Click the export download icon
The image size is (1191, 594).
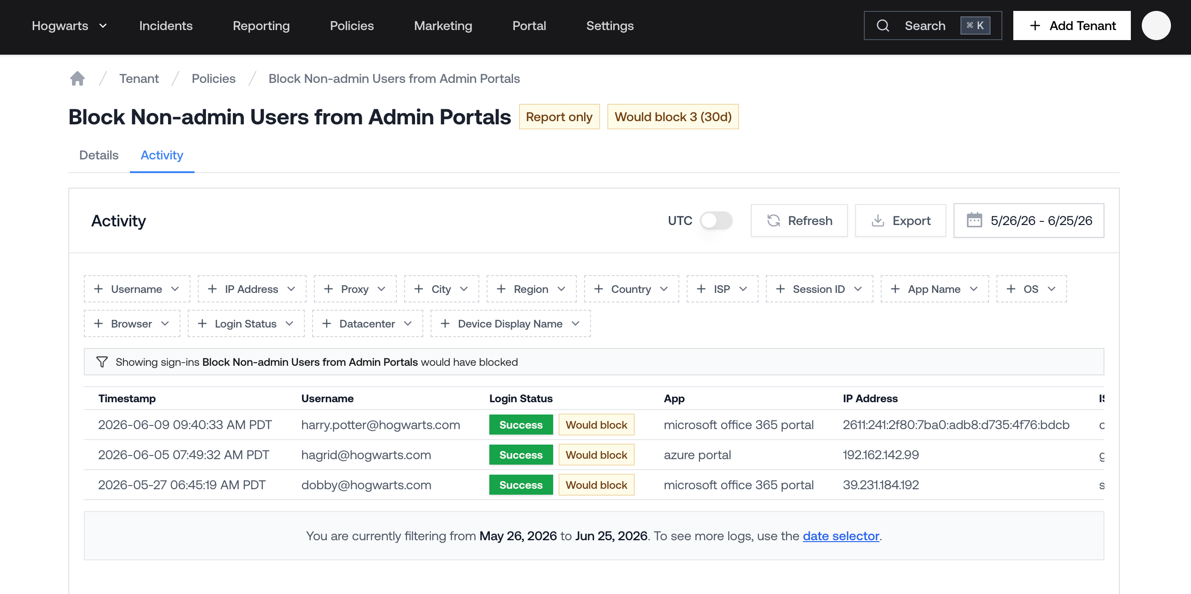(x=878, y=220)
